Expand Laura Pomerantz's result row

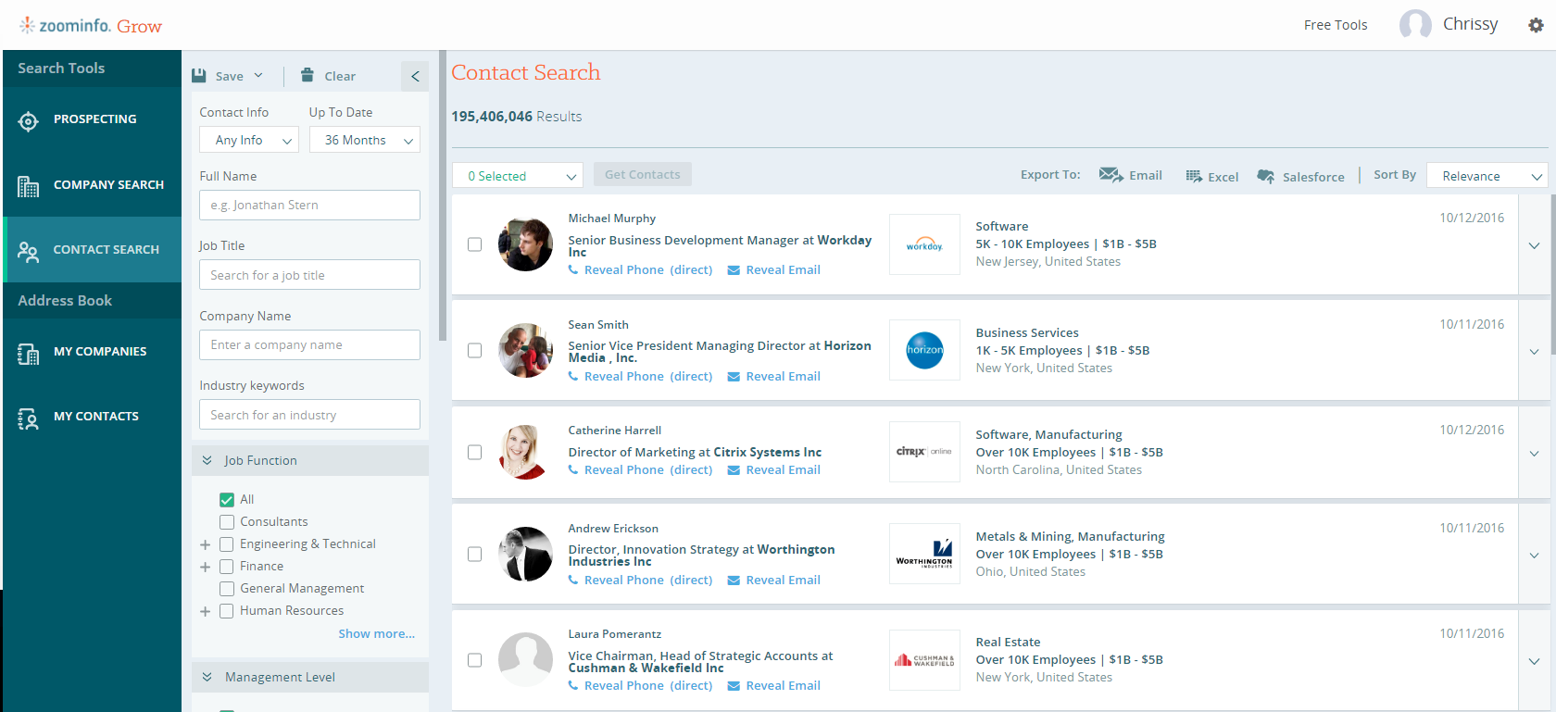1534,661
